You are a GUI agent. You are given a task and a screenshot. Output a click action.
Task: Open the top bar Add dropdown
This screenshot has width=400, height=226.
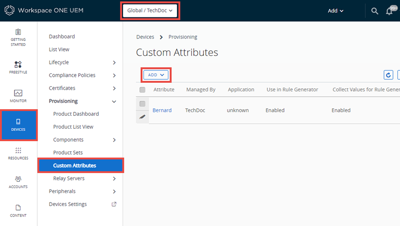(x=335, y=10)
